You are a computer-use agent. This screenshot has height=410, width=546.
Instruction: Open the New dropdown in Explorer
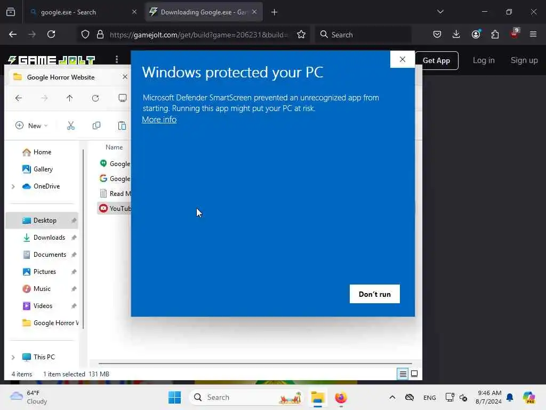click(x=31, y=125)
